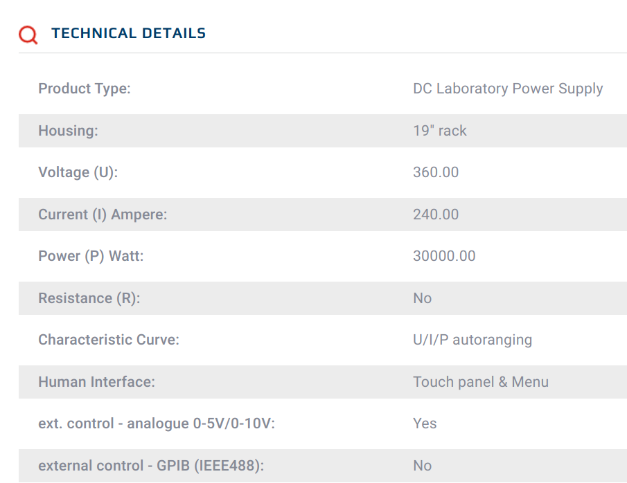
Task: Select the Technical Details heading
Action: [128, 33]
